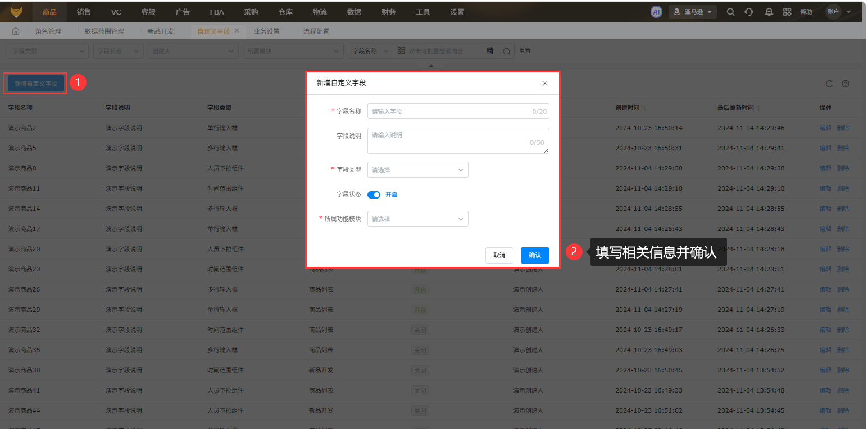Click the 确认 button in dialog
This screenshot has width=868, height=429.
tap(535, 255)
